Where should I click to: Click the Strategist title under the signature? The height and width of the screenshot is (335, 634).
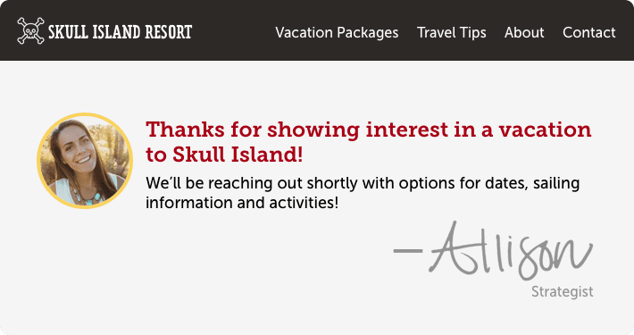(x=562, y=292)
